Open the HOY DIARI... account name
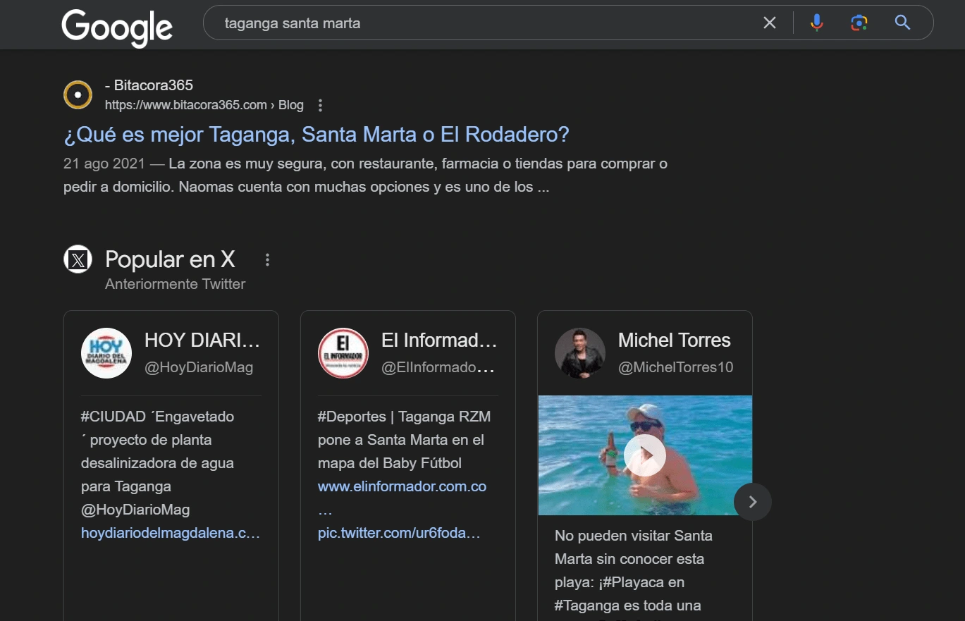This screenshot has height=621, width=965. click(x=202, y=340)
